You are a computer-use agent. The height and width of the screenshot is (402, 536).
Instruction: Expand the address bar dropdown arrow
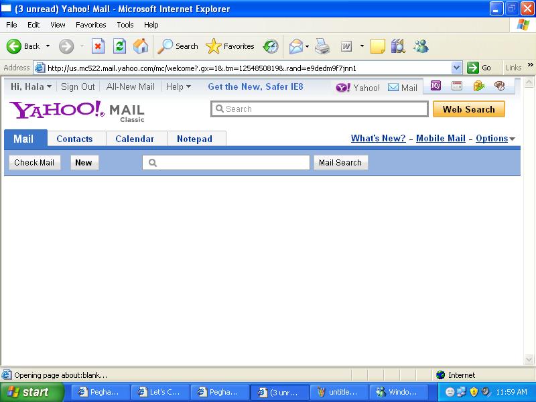(x=457, y=68)
